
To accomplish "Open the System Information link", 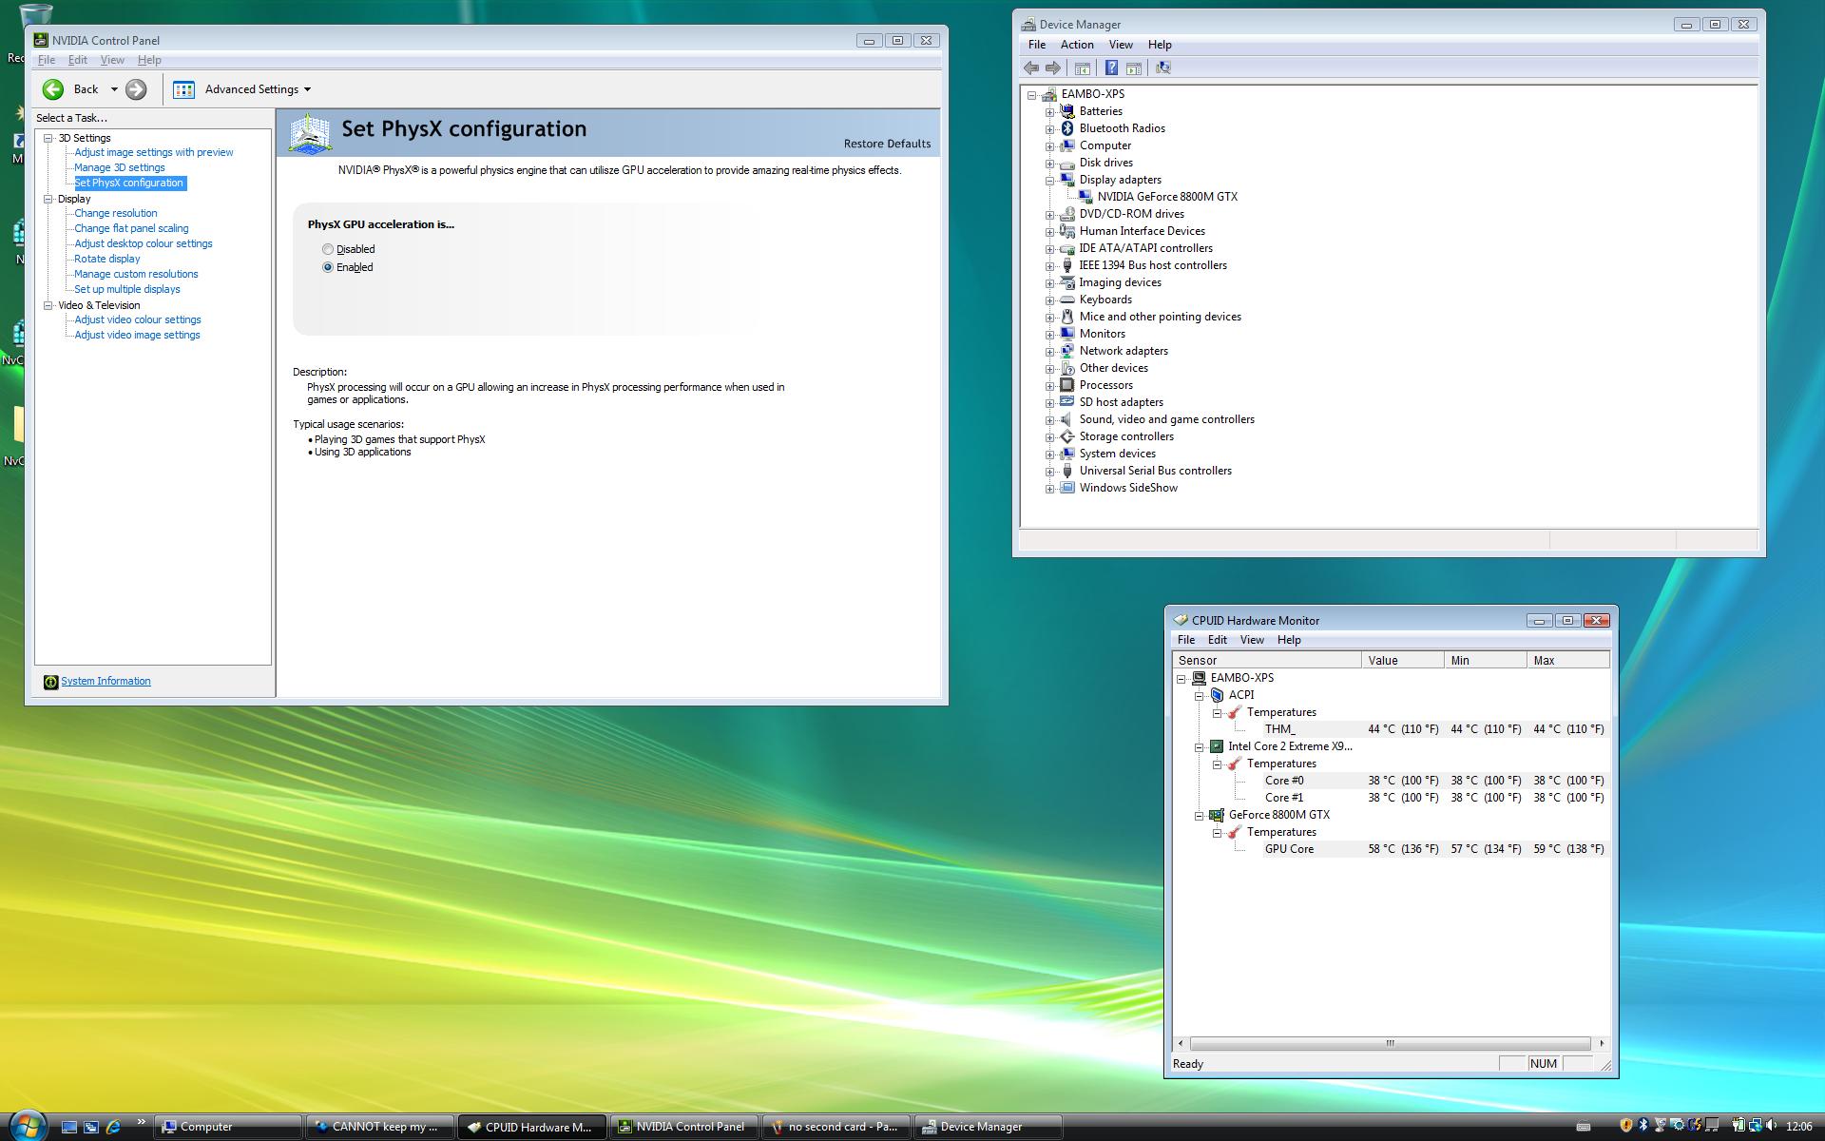I will click(106, 681).
